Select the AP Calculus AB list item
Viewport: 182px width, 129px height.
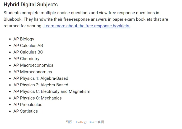(28, 46)
